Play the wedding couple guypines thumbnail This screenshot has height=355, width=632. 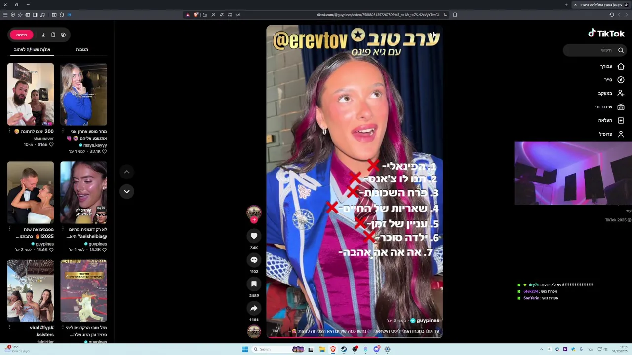[31, 192]
